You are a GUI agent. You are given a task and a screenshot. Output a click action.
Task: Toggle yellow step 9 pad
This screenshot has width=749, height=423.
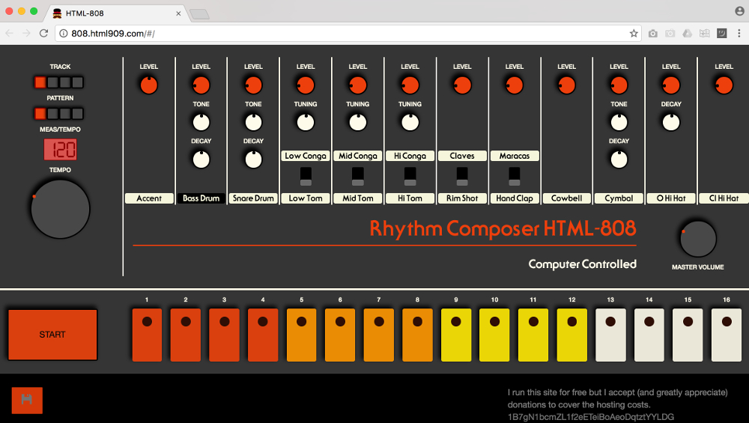456,335
